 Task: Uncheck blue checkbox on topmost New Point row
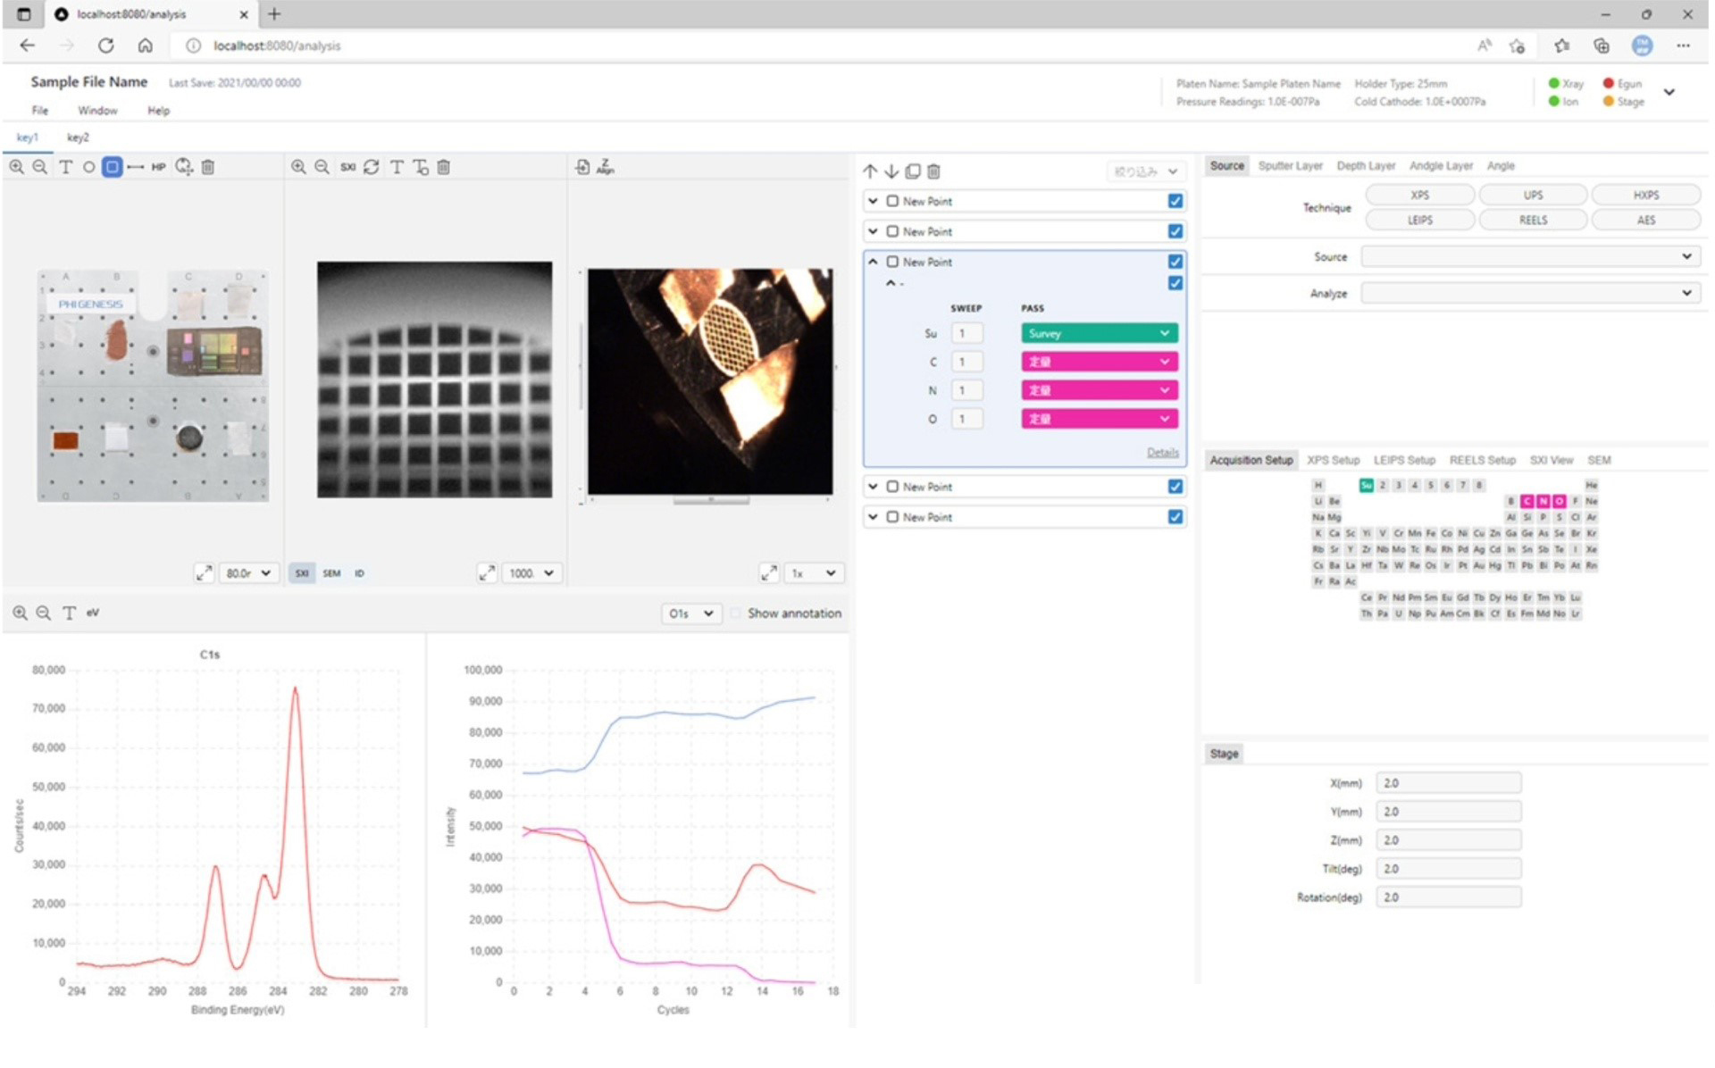(1175, 202)
